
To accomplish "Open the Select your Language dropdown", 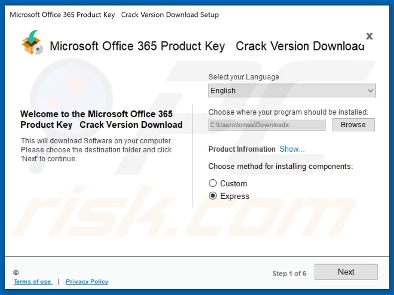I will click(x=291, y=90).
